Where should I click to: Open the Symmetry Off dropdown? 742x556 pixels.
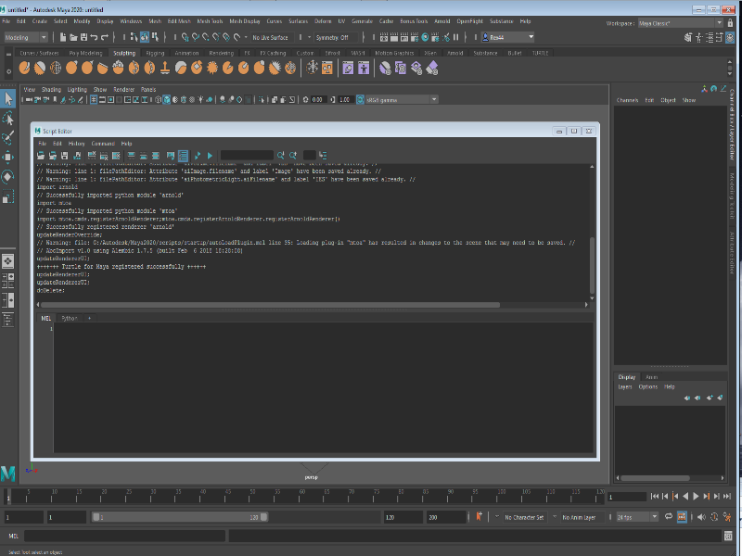(336, 37)
